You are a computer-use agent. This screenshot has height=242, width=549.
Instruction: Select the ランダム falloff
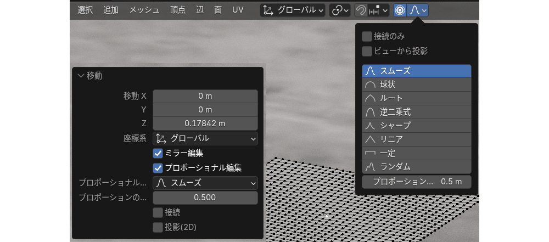coord(417,167)
